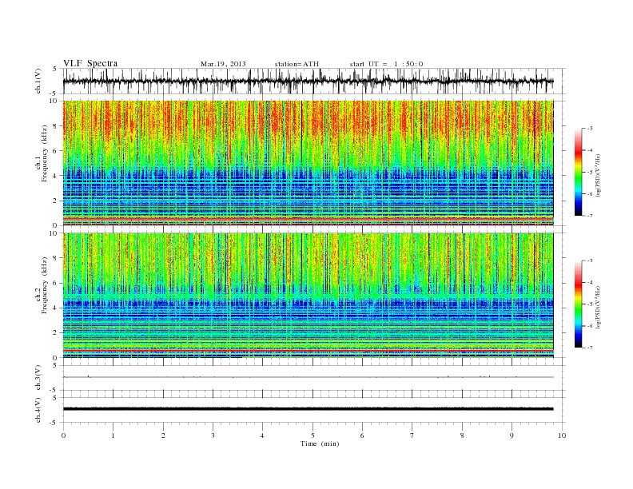
Task: Click the time axis tick label "1"
Action: pyautogui.click(x=113, y=435)
